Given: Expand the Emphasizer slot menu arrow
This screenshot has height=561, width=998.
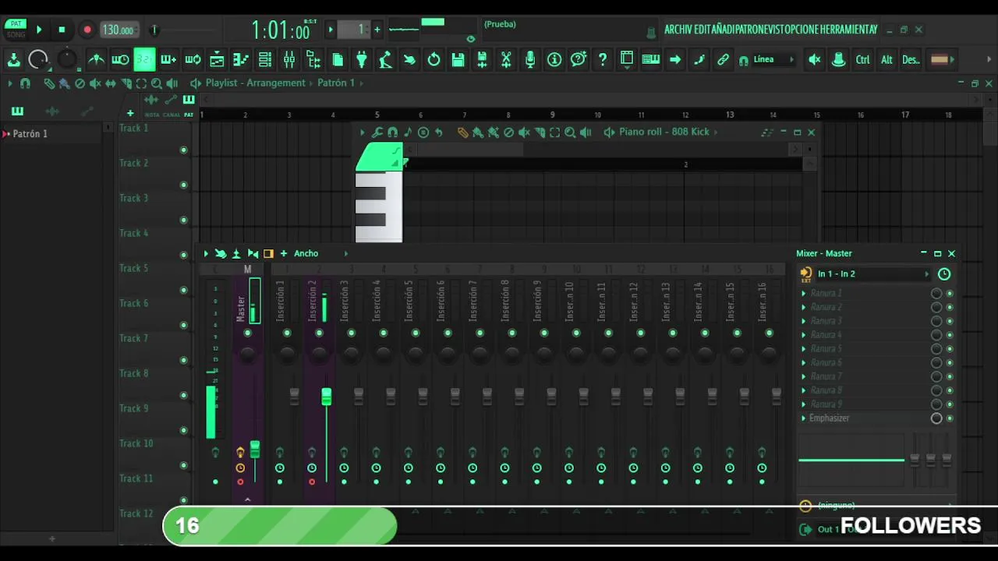Looking at the screenshot, I should [804, 418].
